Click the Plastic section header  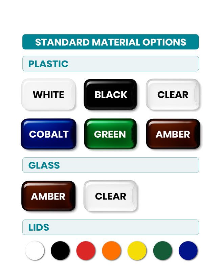coord(110,64)
